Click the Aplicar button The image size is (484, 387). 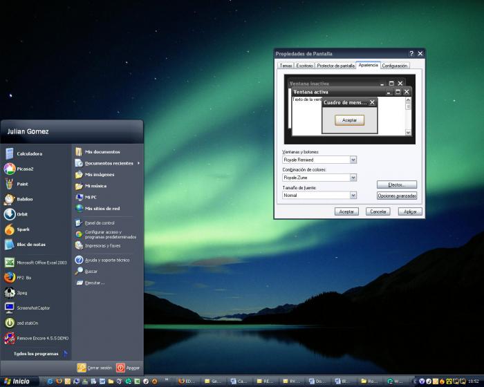(410, 211)
